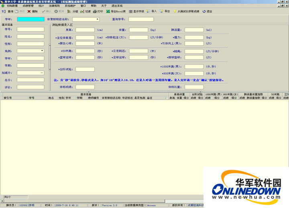Click the 体标比重 input field

point(194,87)
